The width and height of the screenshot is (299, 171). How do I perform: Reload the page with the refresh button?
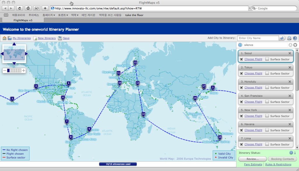20,8
